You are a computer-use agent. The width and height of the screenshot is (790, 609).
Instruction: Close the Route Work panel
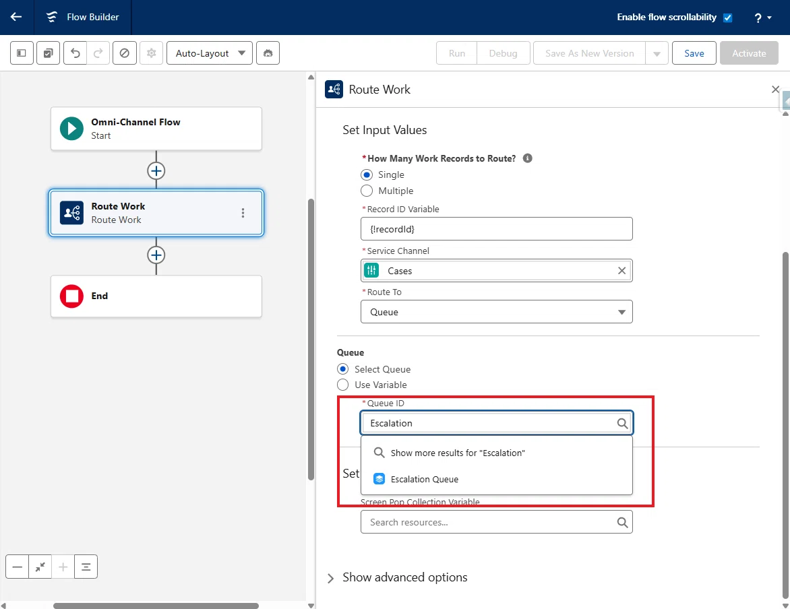775,89
